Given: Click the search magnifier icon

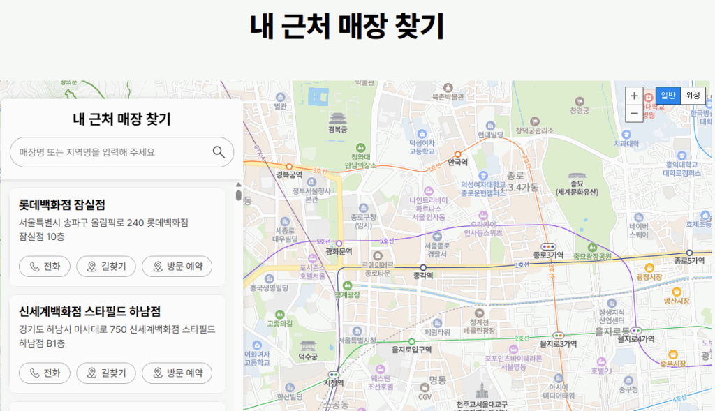Looking at the screenshot, I should (219, 152).
